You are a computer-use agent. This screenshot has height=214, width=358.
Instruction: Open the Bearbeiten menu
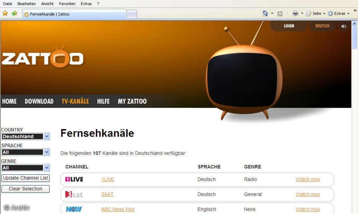[x=27, y=4]
